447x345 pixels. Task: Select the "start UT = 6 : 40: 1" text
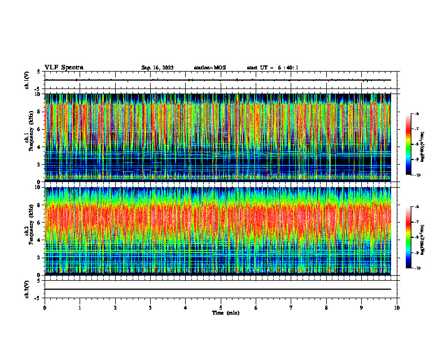pos(273,68)
